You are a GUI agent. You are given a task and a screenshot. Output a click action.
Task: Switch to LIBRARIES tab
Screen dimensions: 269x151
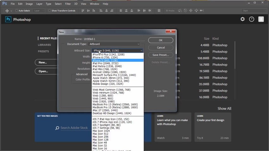(x=44, y=45)
